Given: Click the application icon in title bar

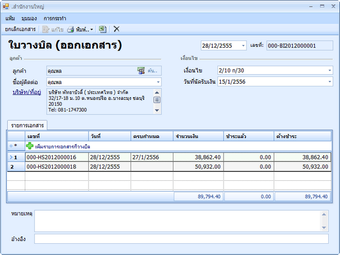Looking at the screenshot, I should [6, 7].
